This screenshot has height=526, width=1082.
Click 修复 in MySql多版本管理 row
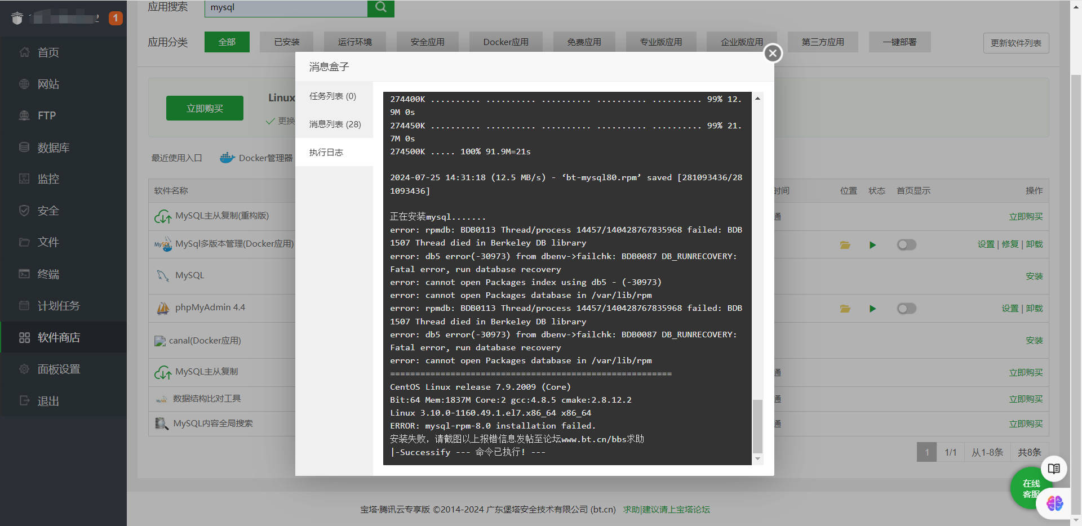pyautogui.click(x=1010, y=244)
